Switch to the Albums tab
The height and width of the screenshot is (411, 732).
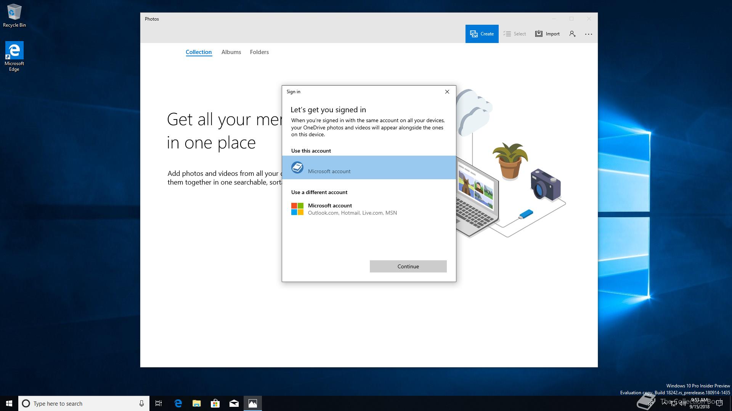[x=231, y=52]
